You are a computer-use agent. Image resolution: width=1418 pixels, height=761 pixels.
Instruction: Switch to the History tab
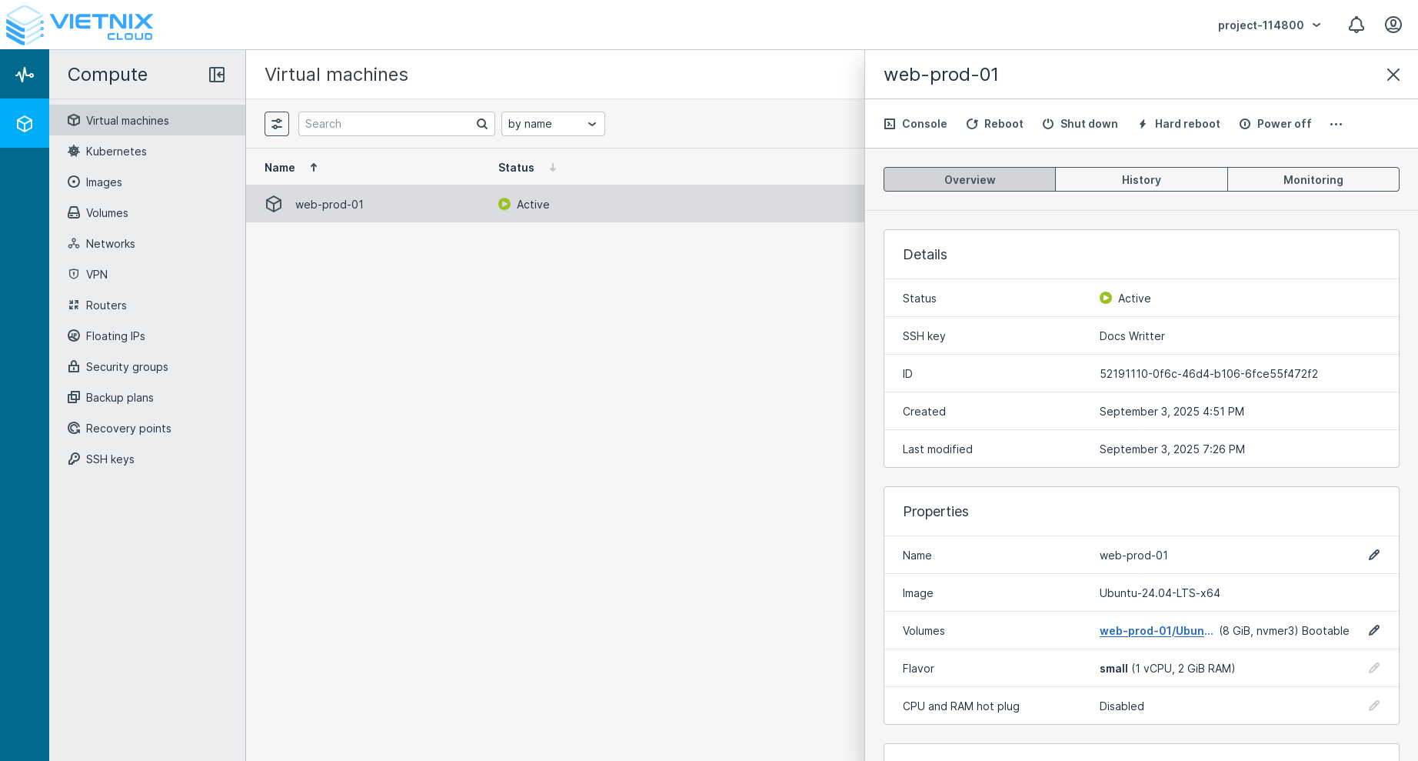pos(1141,179)
